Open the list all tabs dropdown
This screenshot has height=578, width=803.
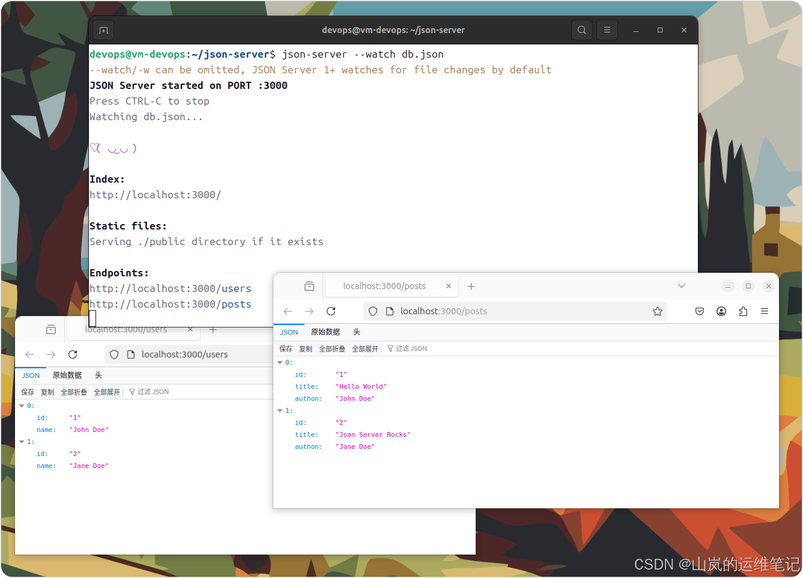coord(682,286)
